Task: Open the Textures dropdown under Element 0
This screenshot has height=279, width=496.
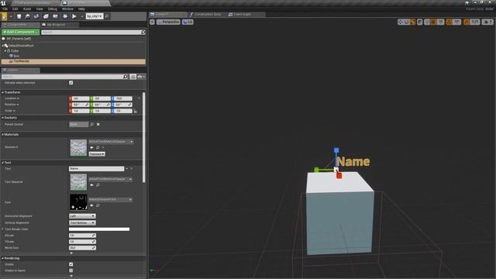Action: (97, 153)
